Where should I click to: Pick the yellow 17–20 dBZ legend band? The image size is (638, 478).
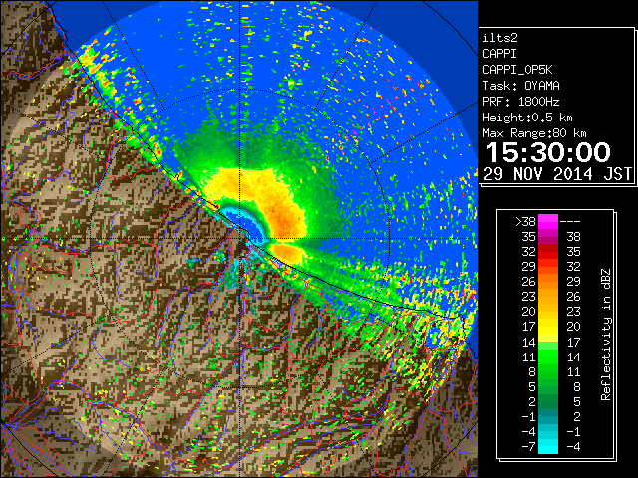548,327
